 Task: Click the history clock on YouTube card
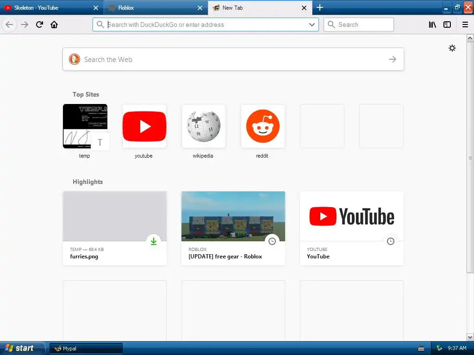click(391, 241)
